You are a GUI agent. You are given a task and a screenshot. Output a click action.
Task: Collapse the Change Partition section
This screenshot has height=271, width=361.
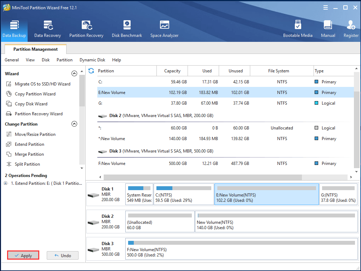(x=74, y=124)
